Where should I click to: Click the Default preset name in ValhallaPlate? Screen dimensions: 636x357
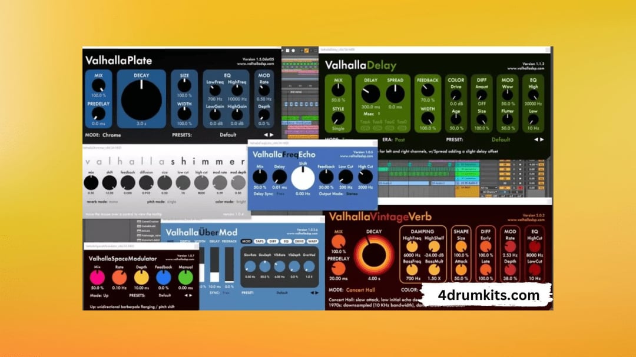click(x=227, y=135)
